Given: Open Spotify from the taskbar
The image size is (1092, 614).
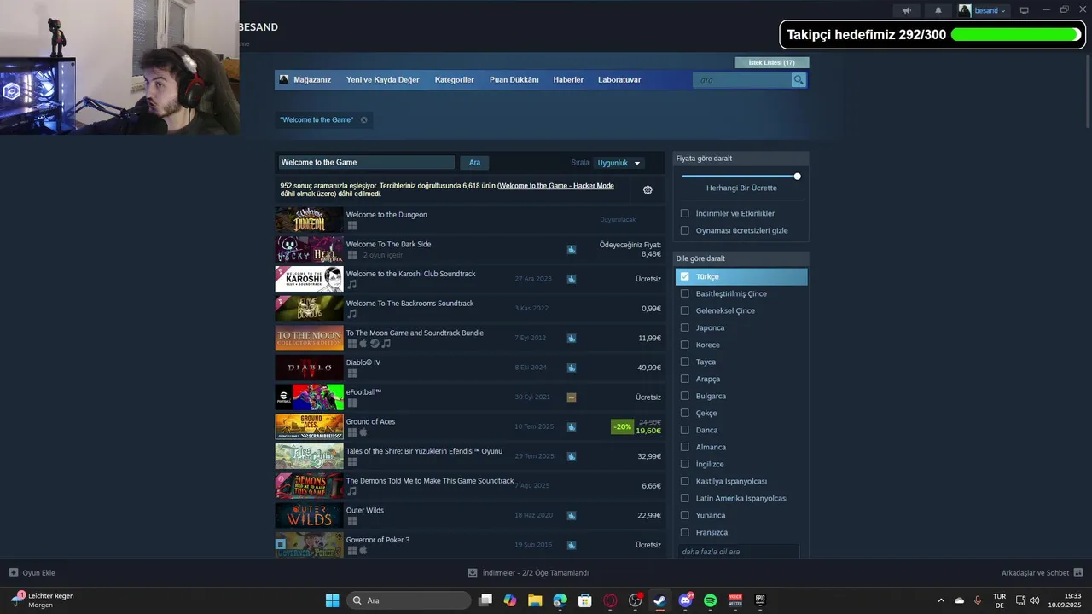Looking at the screenshot, I should (710, 600).
